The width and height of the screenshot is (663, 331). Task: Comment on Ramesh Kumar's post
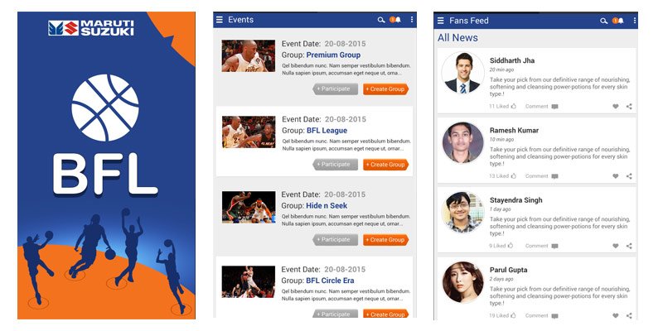542,176
